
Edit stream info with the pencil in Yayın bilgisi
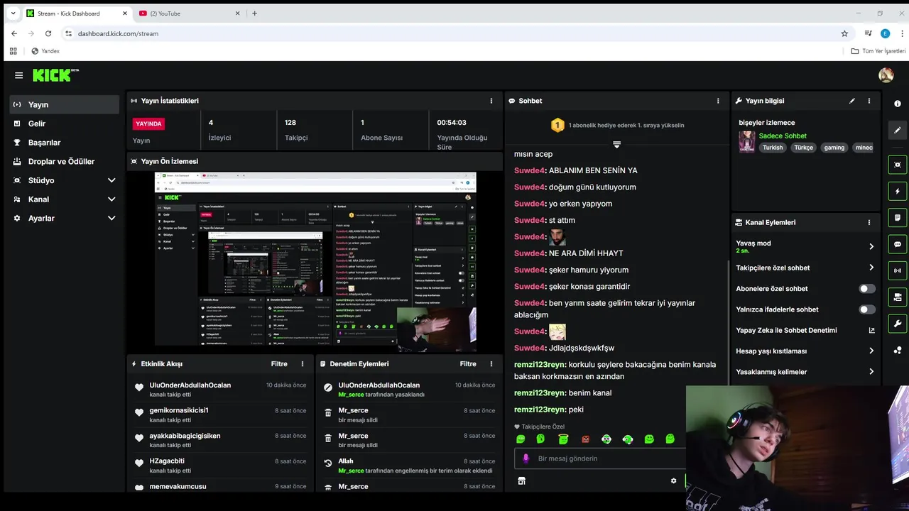[x=852, y=101]
